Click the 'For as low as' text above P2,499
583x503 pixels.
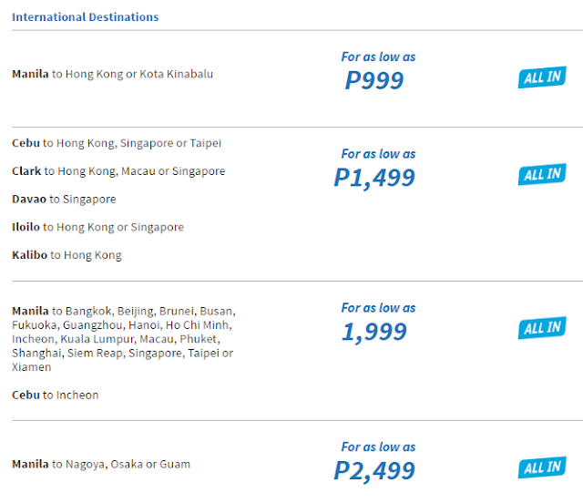pos(378,447)
